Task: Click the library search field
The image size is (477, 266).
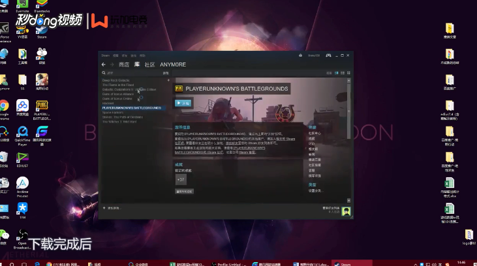Action: pos(134,73)
